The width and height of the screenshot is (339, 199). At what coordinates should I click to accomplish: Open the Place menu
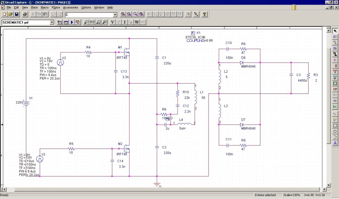click(34, 7)
